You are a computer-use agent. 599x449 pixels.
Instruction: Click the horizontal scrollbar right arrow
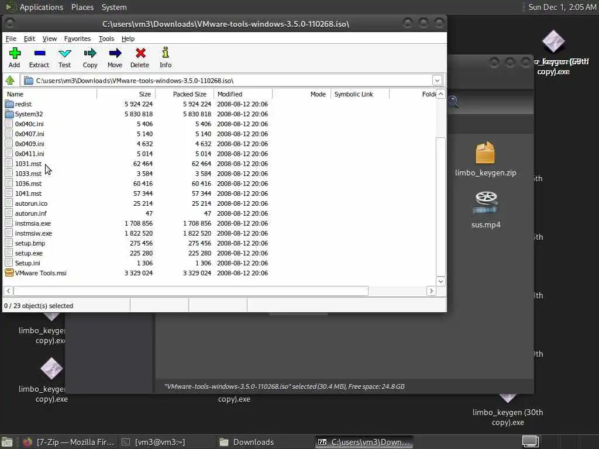[431, 291]
